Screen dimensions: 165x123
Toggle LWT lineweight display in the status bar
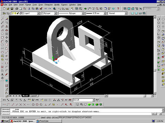83,118
